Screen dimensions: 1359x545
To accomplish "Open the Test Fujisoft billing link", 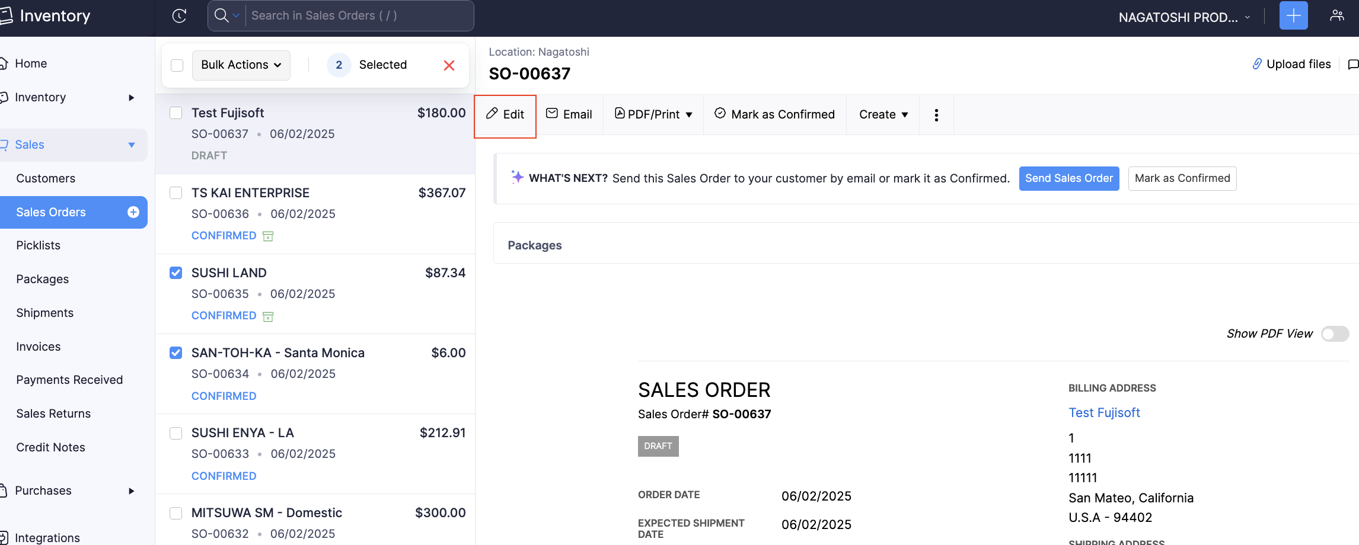I will pyautogui.click(x=1104, y=413).
